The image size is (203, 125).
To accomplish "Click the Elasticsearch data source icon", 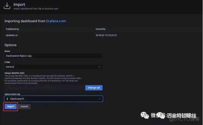I will [x=7, y=99].
